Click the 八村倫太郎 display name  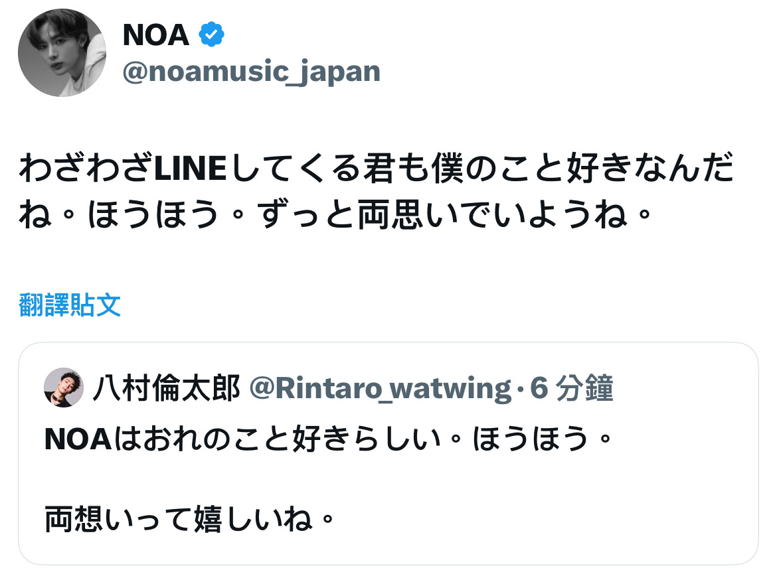click(x=167, y=388)
